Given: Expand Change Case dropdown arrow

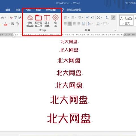Looking at the screenshot, I should point(6,18).
